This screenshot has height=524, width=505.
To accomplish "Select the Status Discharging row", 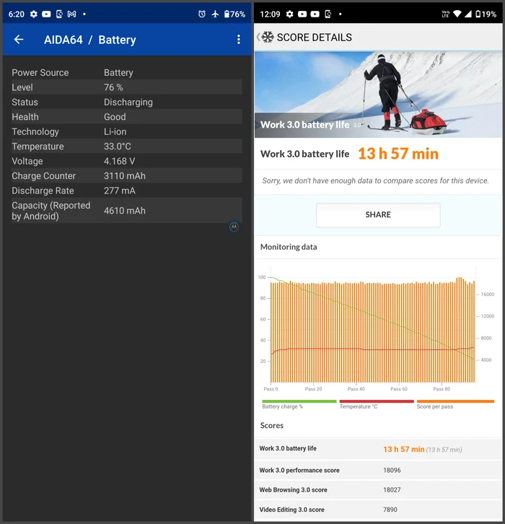I will (127, 102).
